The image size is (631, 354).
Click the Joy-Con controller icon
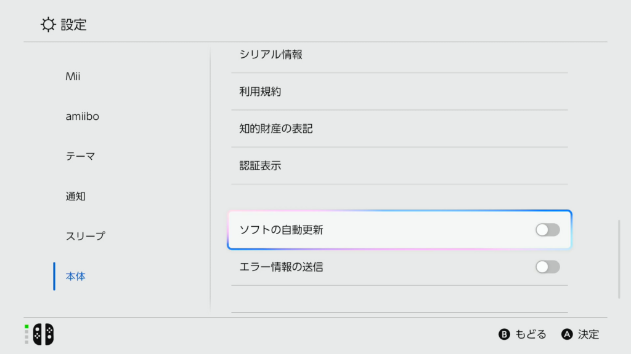click(43, 334)
